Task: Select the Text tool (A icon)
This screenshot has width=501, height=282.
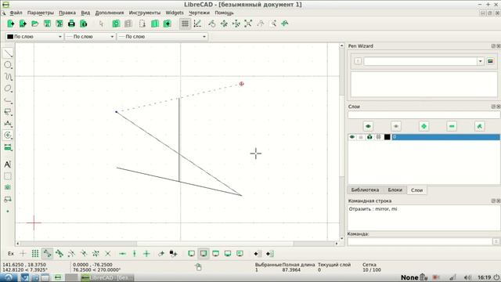Action: coord(8,164)
